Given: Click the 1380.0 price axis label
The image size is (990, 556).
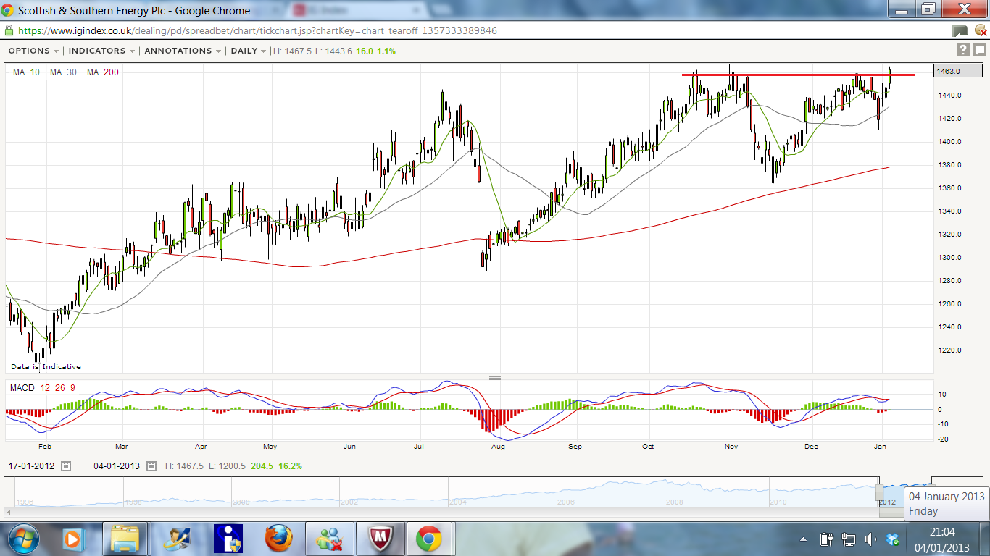Looking at the screenshot, I should point(949,165).
